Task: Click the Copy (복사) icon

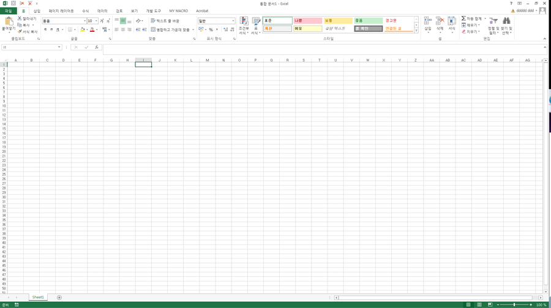Action: [x=20, y=25]
